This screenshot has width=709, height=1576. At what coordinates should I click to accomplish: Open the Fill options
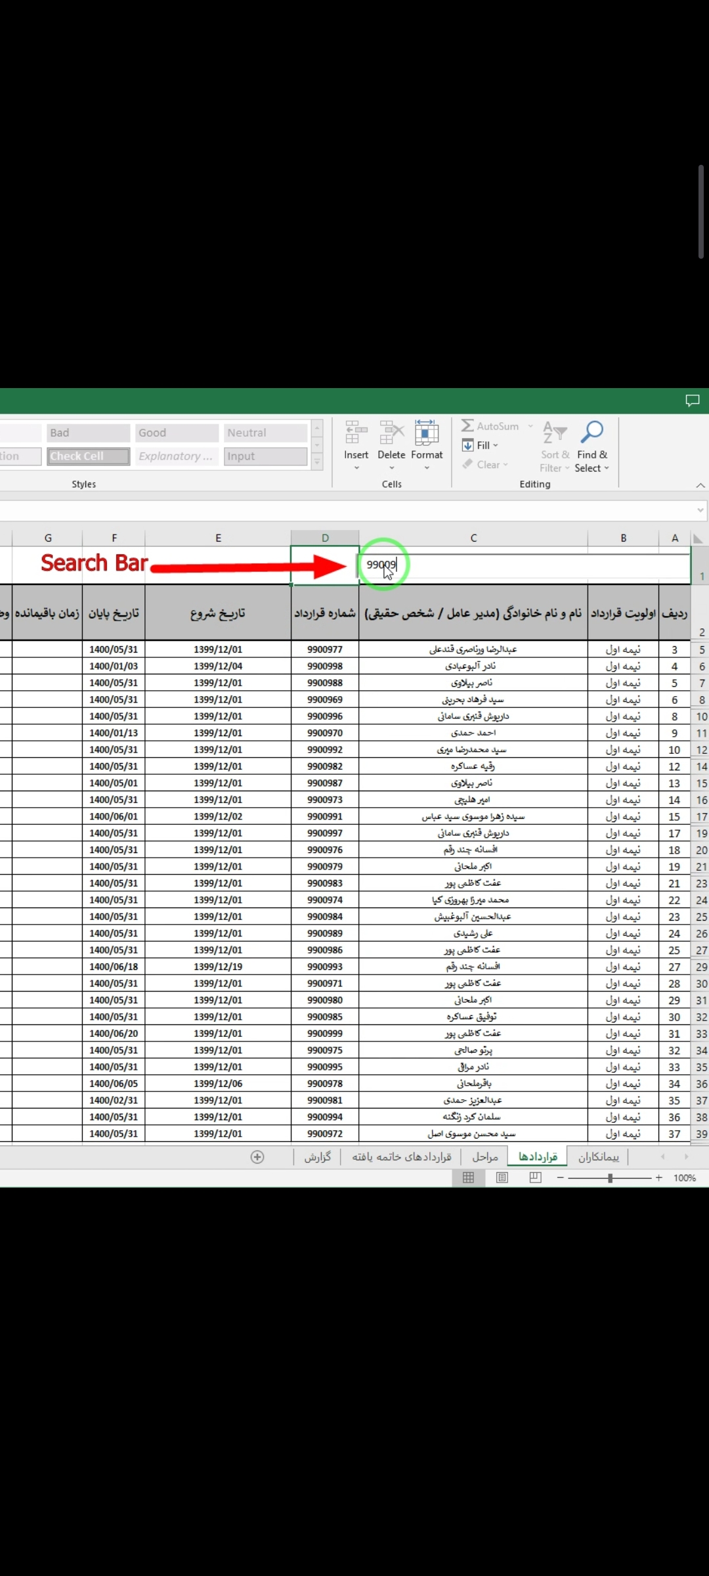tap(481, 445)
